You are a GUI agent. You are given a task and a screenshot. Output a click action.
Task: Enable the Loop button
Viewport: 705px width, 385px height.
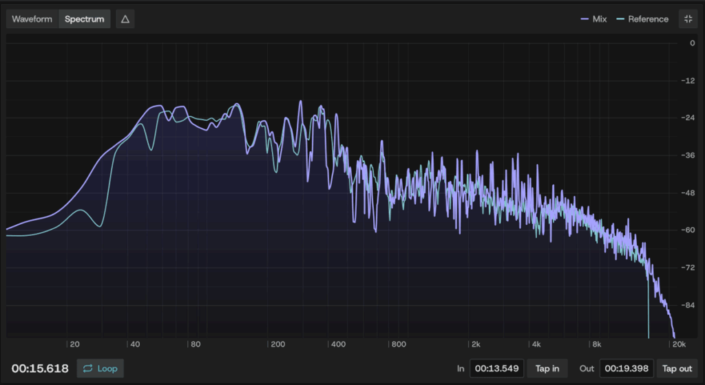101,368
